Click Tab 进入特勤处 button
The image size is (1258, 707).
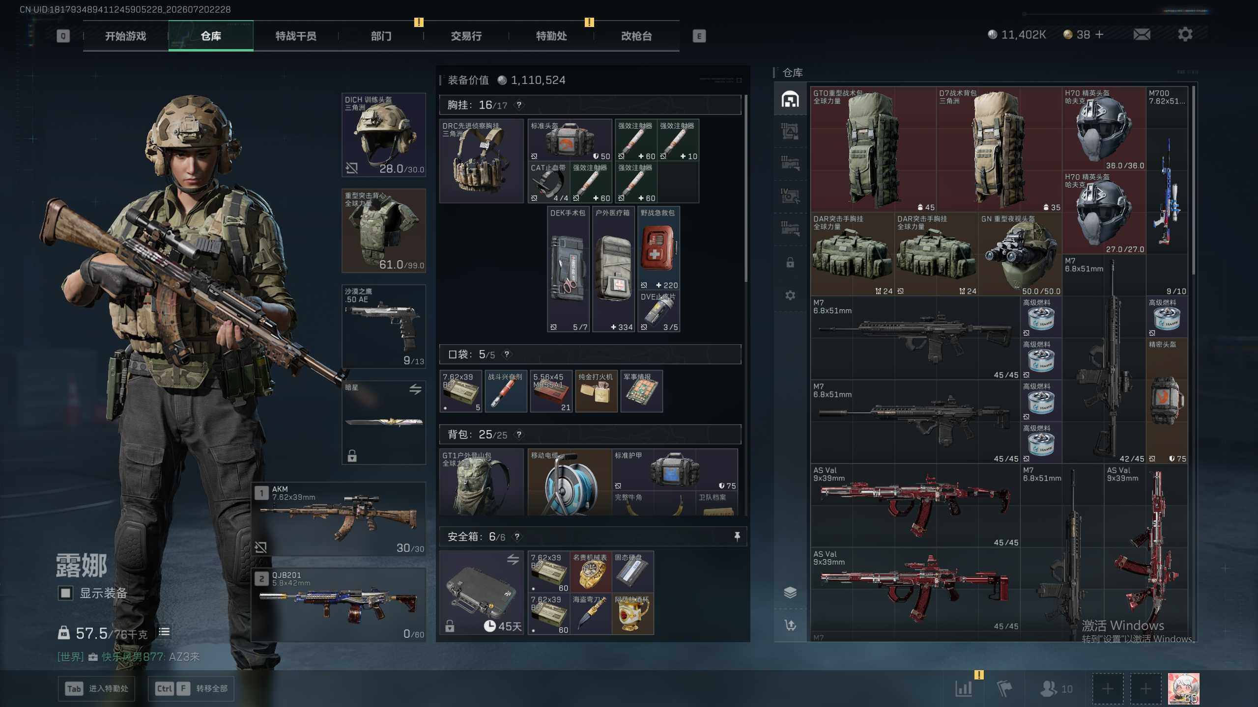[x=96, y=688]
